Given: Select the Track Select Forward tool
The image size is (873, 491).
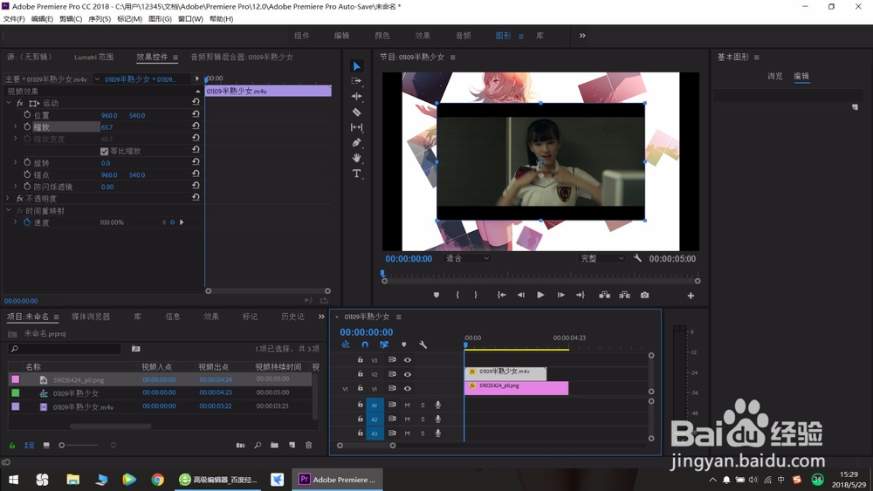Looking at the screenshot, I should [x=356, y=80].
